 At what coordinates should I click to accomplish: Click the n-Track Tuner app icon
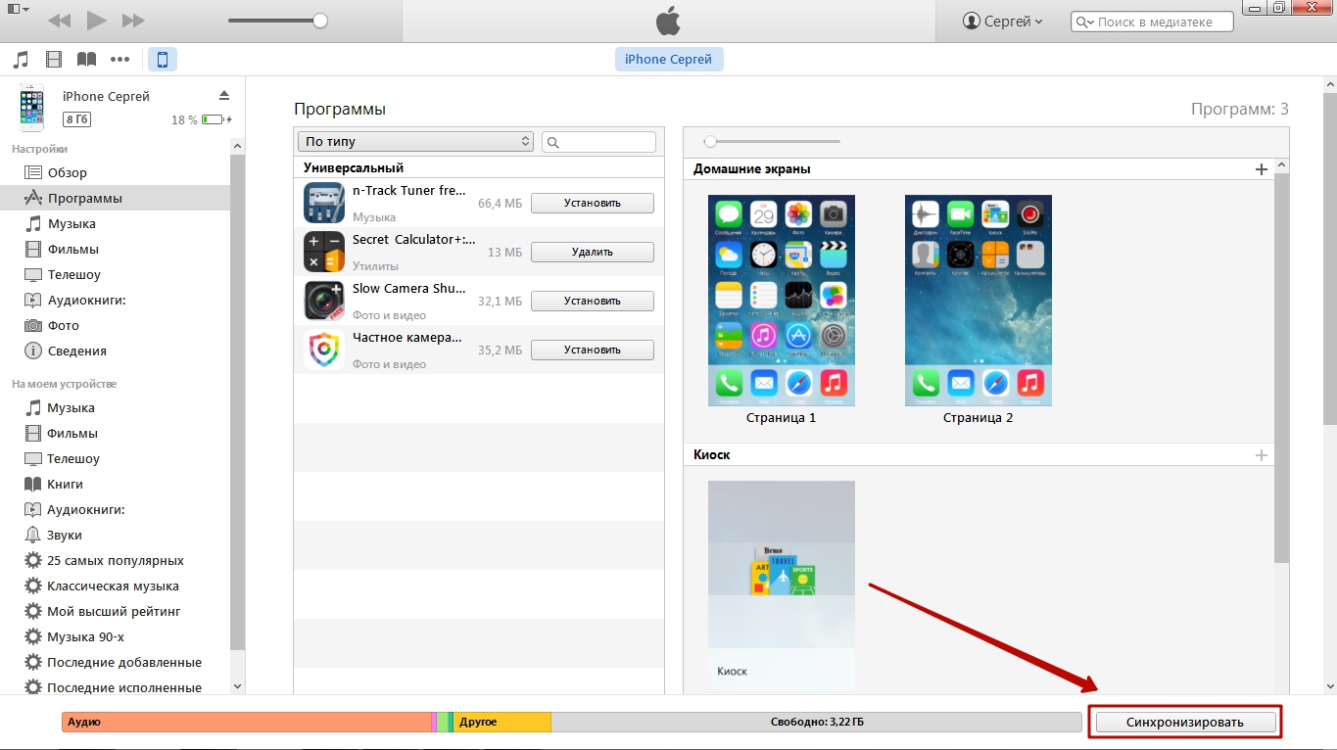[x=324, y=203]
